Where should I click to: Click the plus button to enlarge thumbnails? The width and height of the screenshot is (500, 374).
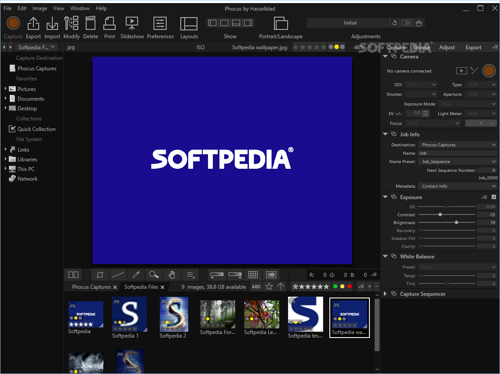369,287
